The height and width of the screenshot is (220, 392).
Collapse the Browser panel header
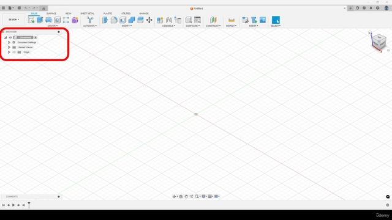[x=3, y=32]
